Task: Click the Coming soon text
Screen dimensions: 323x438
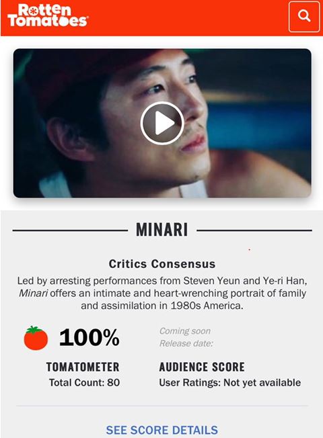Action: (x=185, y=331)
